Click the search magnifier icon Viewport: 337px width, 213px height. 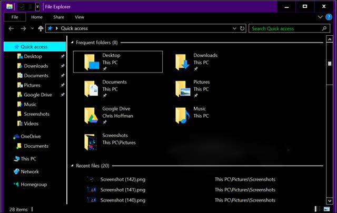(324, 28)
